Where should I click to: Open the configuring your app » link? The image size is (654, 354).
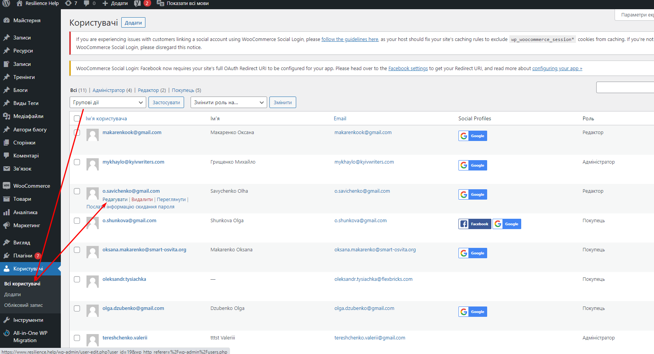tap(557, 69)
